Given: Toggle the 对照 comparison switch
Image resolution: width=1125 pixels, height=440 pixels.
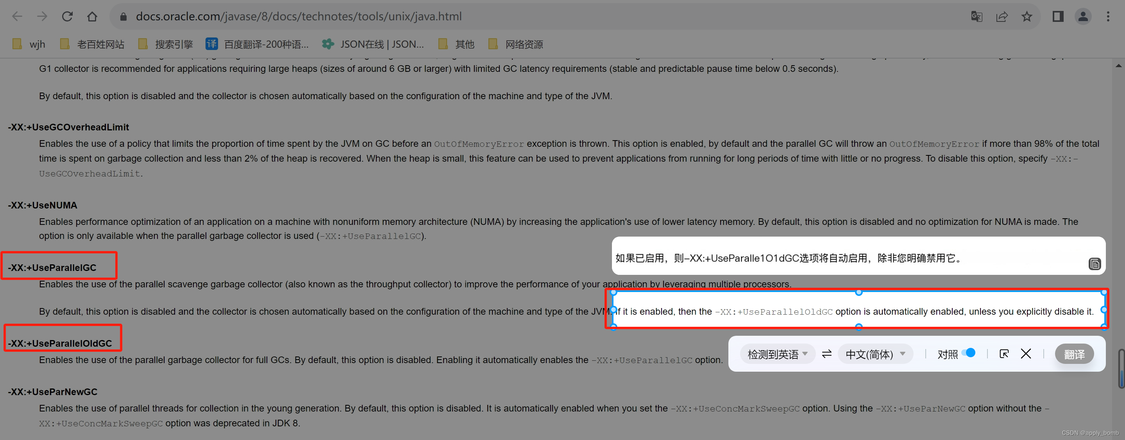Looking at the screenshot, I should tap(969, 353).
